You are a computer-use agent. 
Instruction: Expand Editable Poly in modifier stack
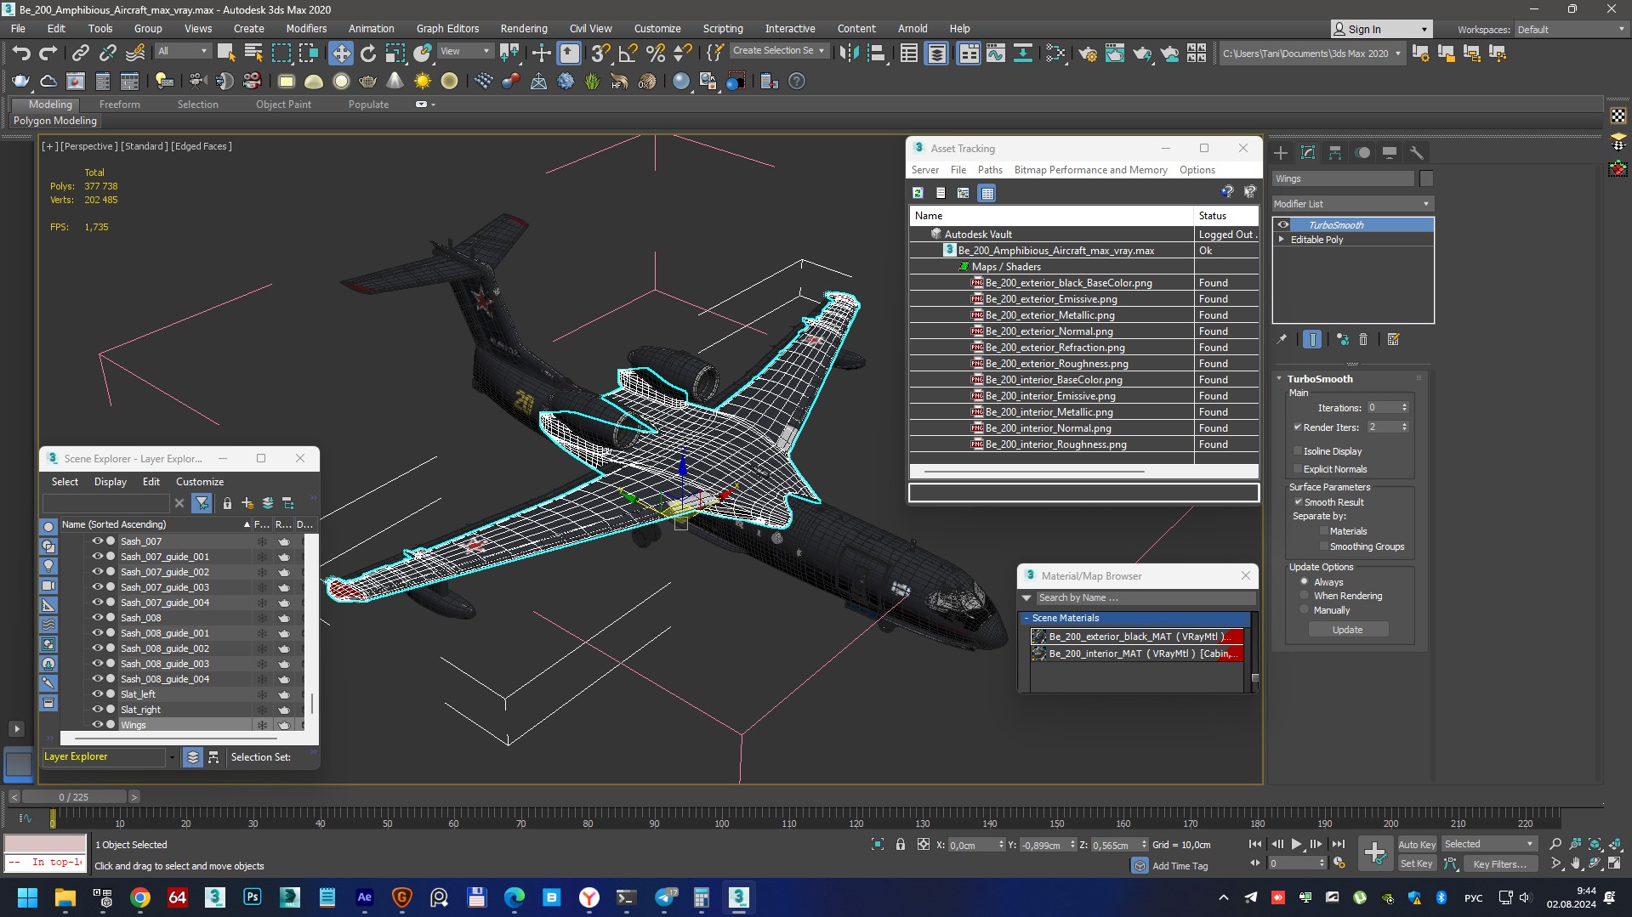(1282, 240)
